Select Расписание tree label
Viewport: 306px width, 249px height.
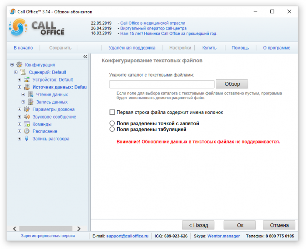coord(45,131)
